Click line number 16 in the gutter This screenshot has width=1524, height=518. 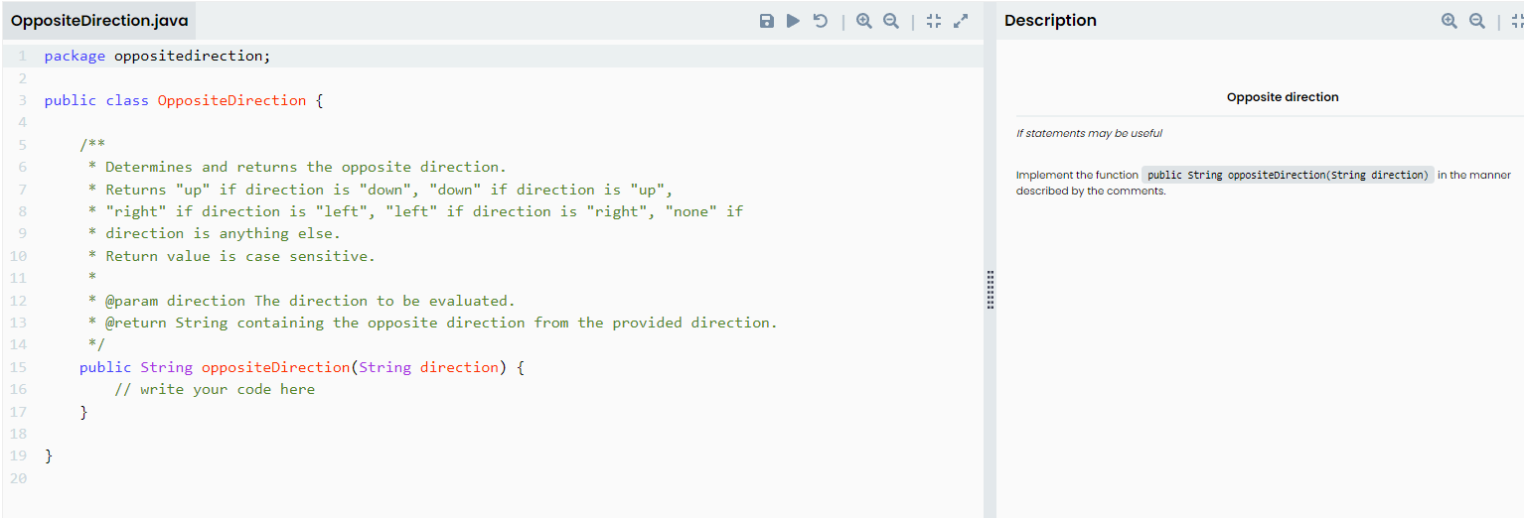tap(19, 389)
